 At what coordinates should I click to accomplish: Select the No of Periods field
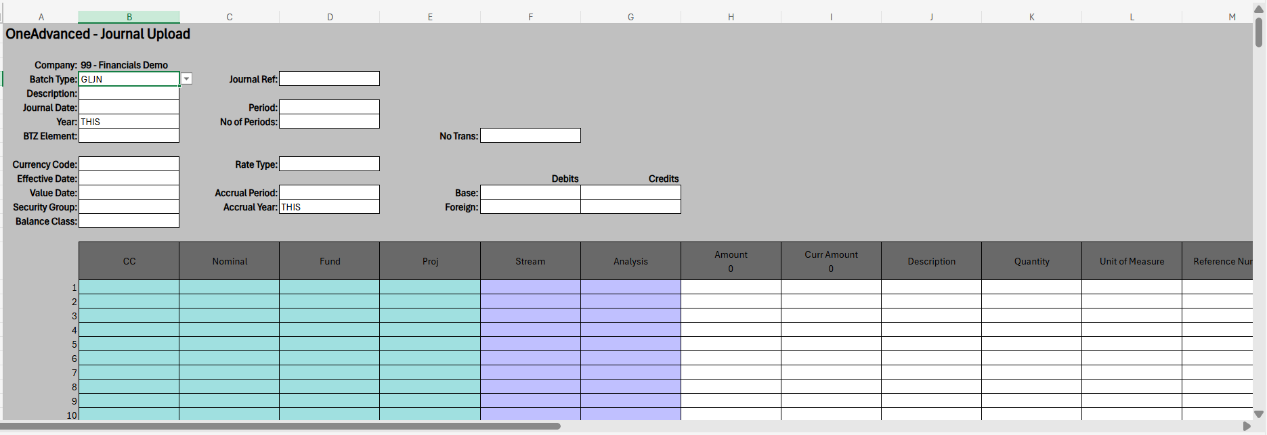click(329, 122)
